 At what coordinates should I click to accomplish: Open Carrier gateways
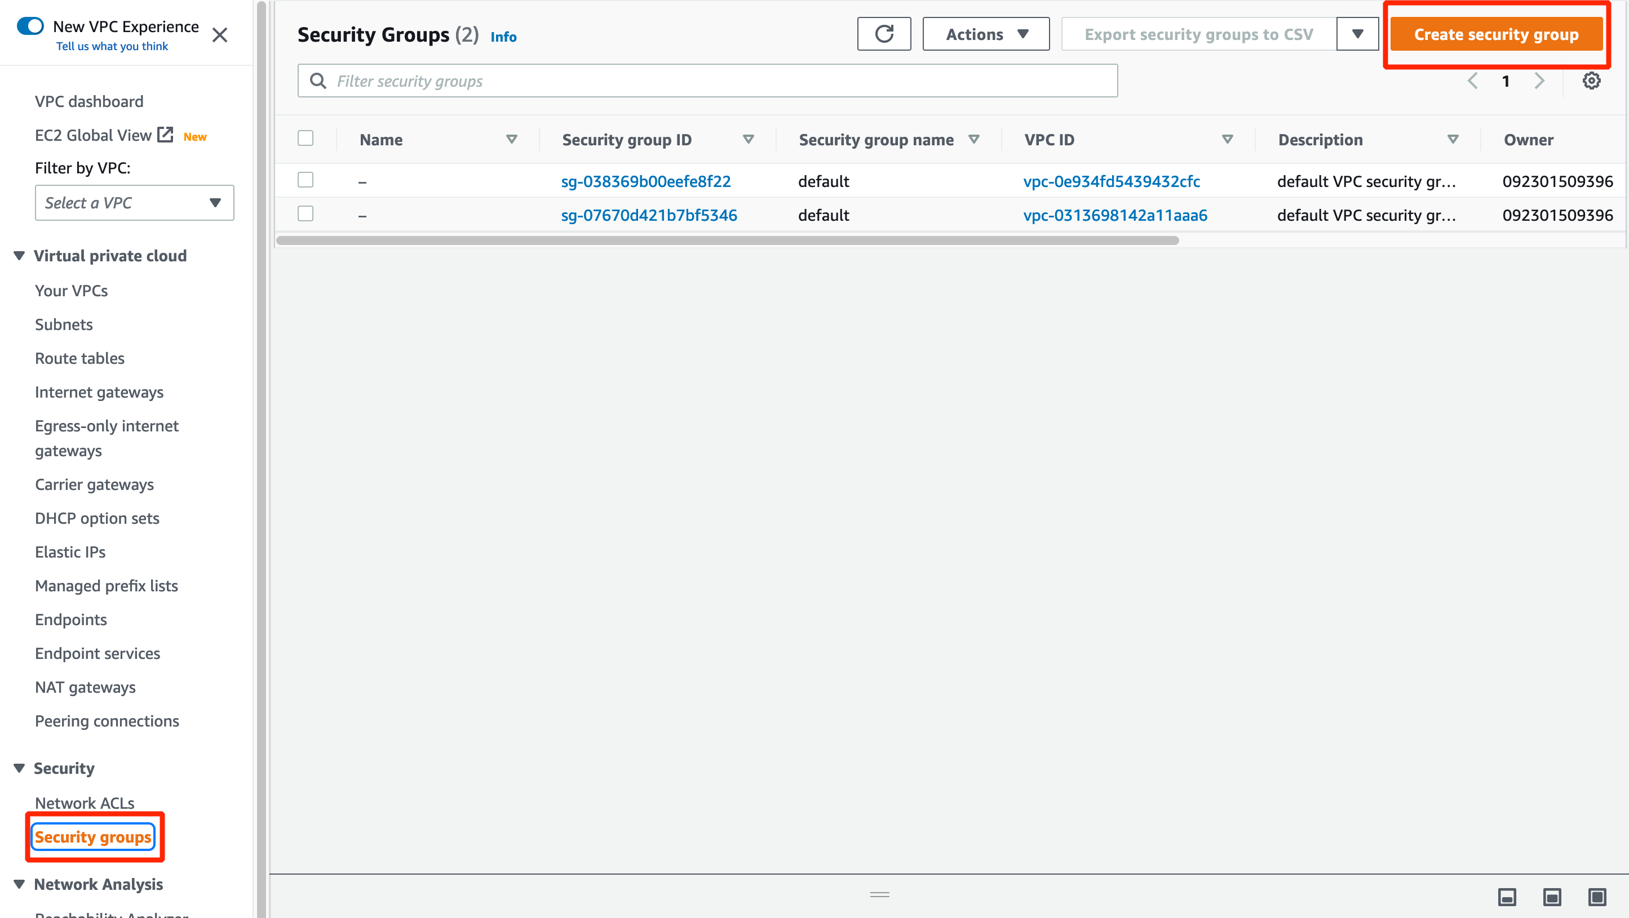(95, 484)
